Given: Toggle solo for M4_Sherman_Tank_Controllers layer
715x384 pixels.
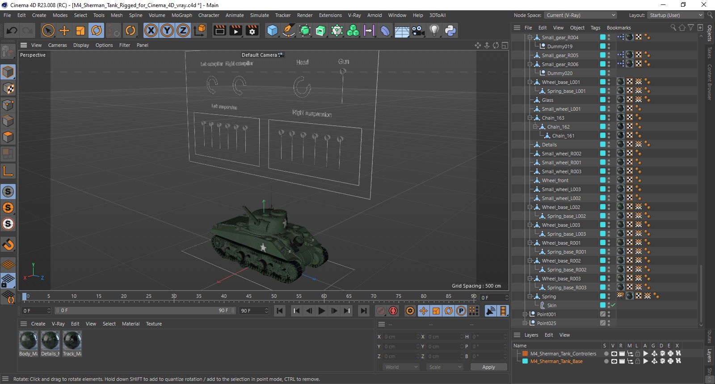Looking at the screenshot, I should tap(606, 354).
